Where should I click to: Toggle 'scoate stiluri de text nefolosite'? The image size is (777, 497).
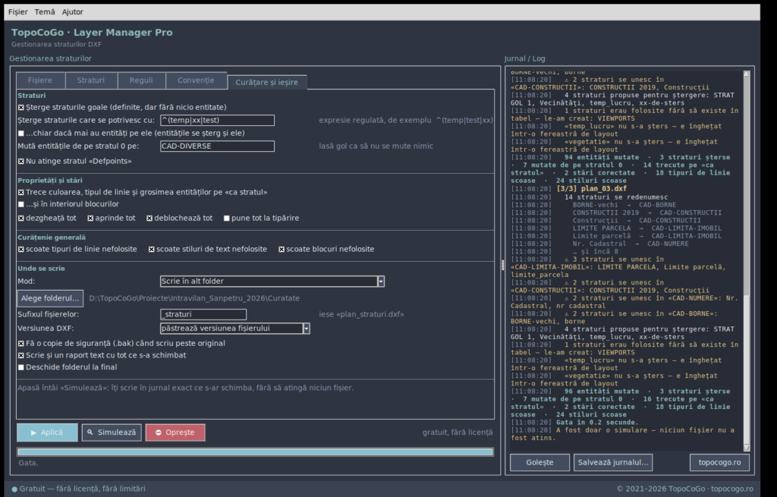151,249
